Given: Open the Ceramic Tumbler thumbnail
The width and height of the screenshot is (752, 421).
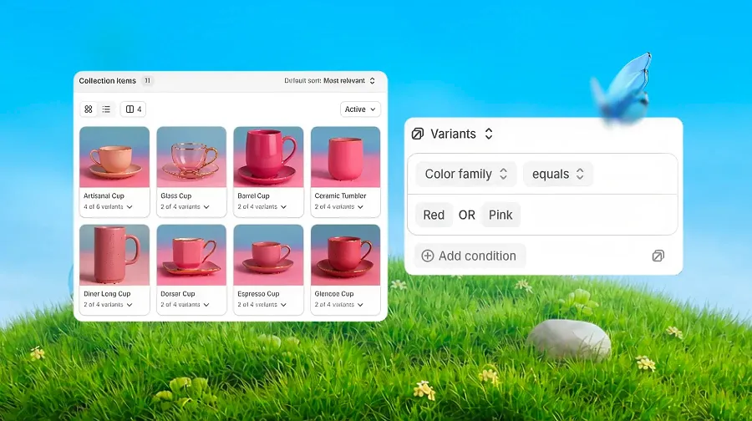Looking at the screenshot, I should click(x=345, y=157).
